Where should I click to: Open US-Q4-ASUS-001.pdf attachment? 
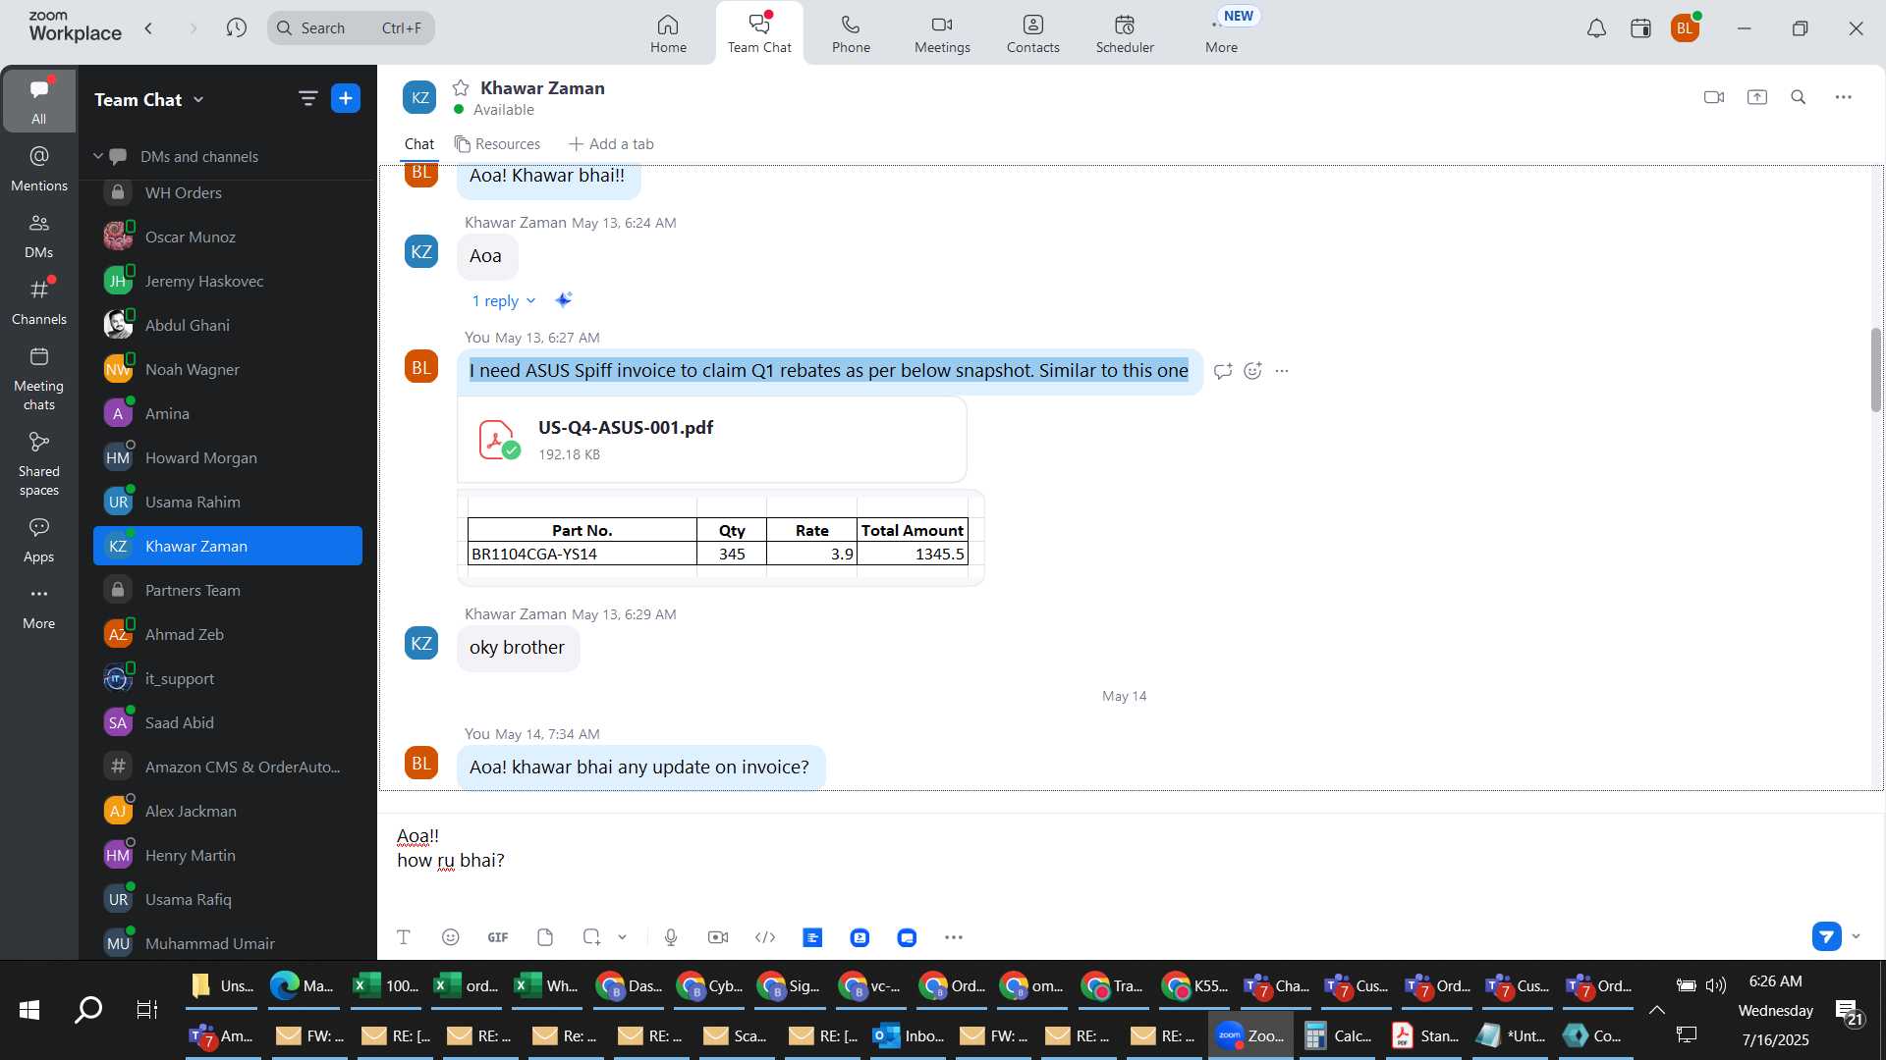point(712,440)
